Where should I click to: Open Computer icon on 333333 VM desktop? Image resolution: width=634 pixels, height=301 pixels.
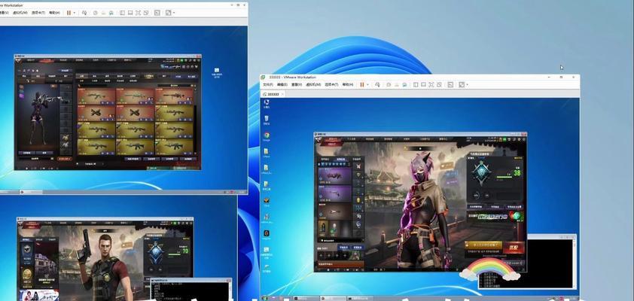[267, 103]
